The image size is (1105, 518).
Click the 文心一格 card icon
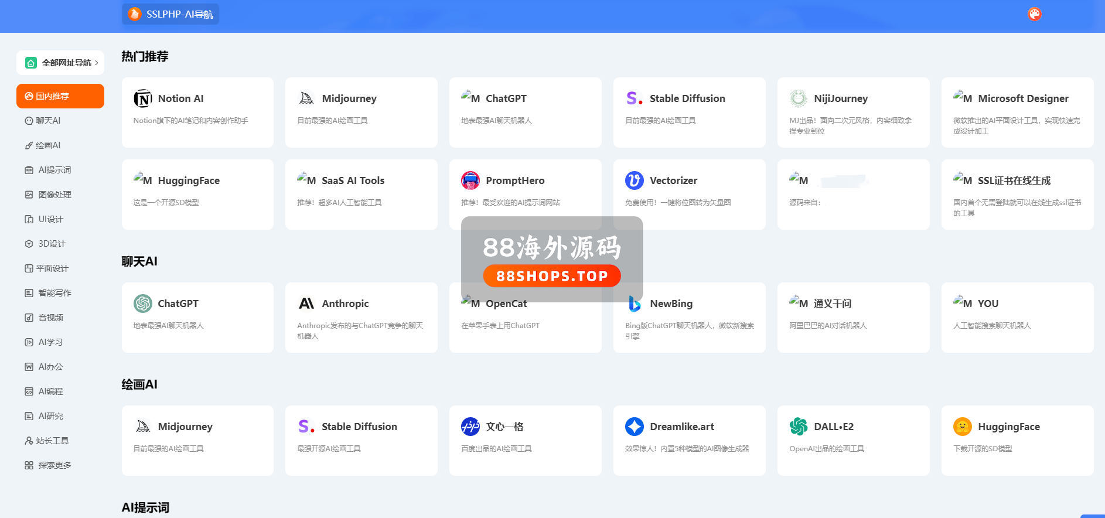tap(470, 427)
